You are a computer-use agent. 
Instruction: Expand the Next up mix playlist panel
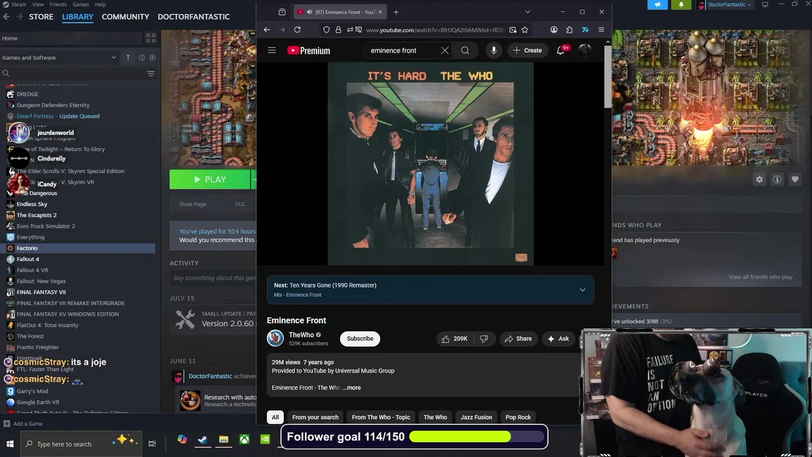pyautogui.click(x=582, y=290)
